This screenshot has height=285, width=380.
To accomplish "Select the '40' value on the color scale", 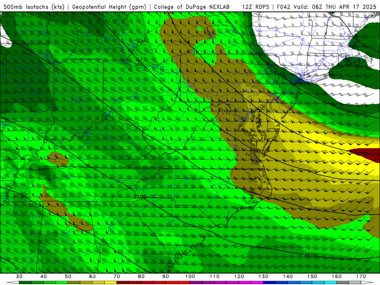I will [43, 276].
